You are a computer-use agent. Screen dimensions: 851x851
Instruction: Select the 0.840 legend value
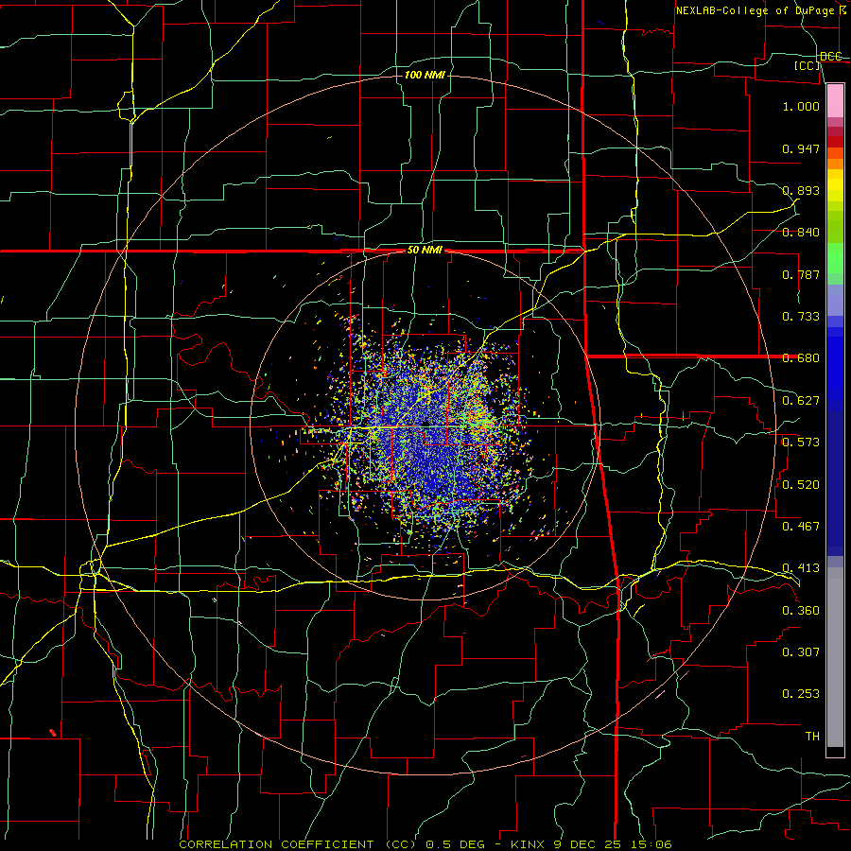click(801, 233)
